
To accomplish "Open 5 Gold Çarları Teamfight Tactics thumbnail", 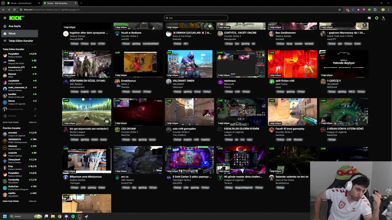I will click(x=190, y=160).
